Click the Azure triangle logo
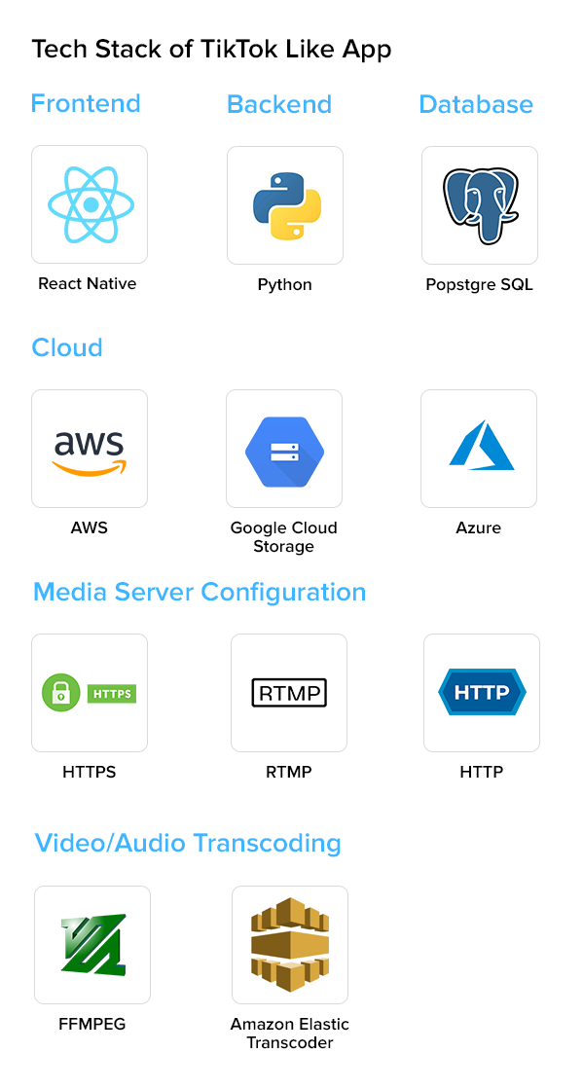Image resolution: width=583 pixels, height=1089 pixels. 481,445
